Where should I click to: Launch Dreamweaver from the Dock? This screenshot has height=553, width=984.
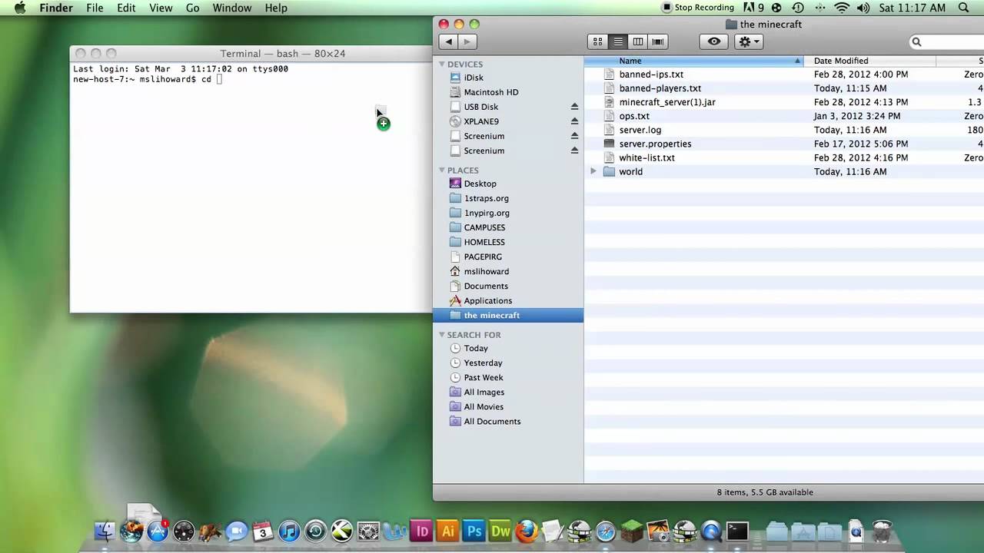click(500, 531)
